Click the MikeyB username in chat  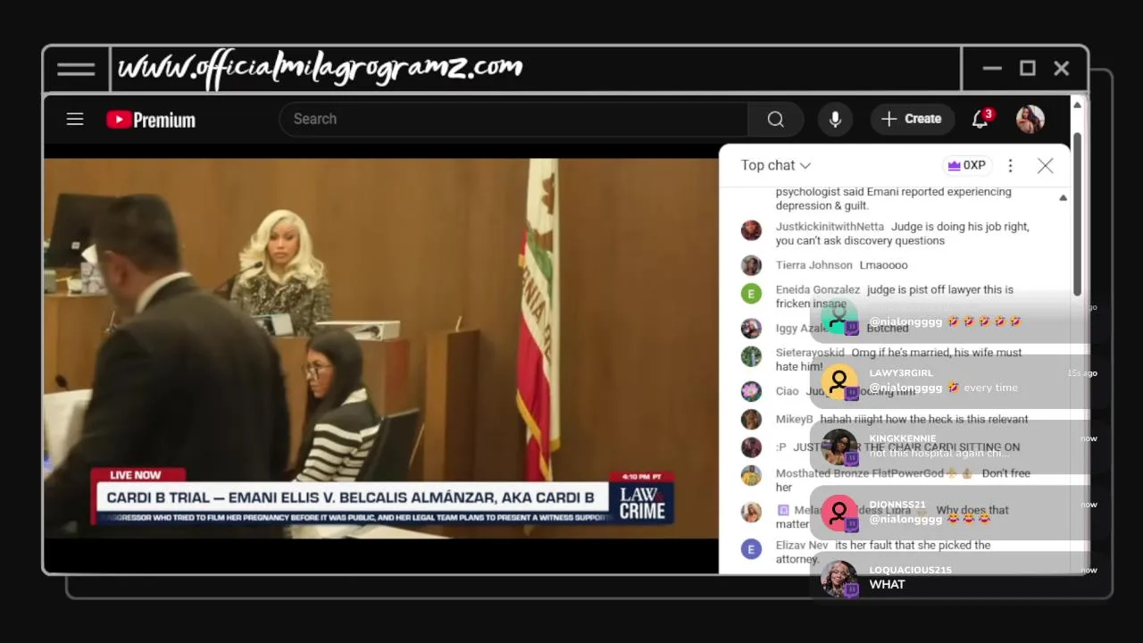point(794,419)
